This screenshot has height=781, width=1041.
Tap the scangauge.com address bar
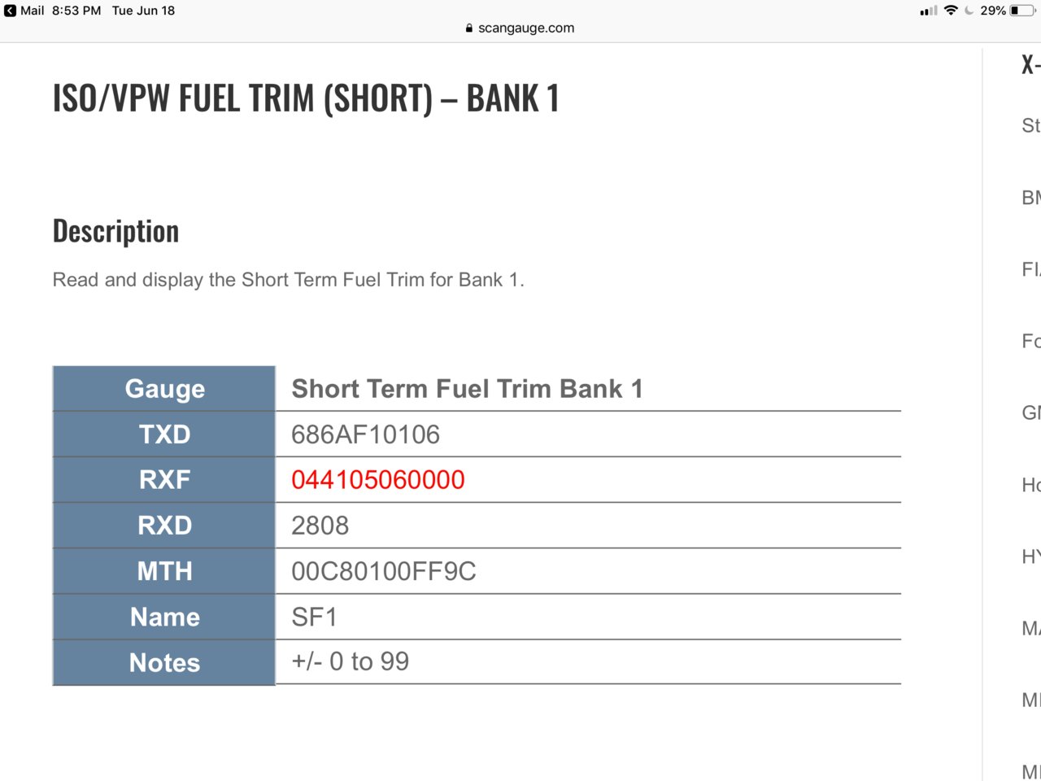[x=520, y=28]
